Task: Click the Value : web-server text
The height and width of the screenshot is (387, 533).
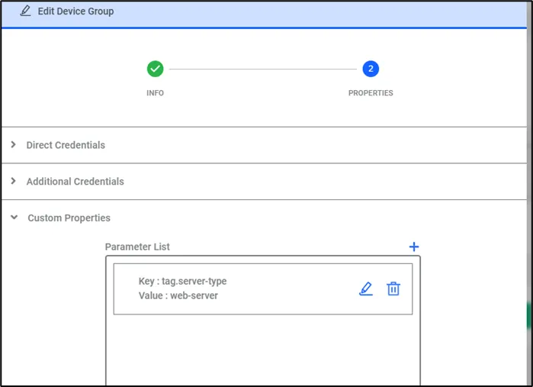Action: 178,295
